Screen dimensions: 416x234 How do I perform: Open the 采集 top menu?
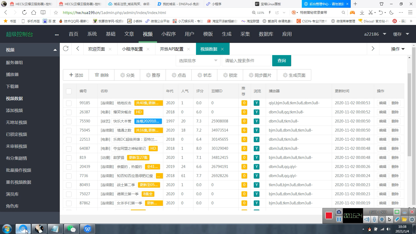click(x=245, y=34)
